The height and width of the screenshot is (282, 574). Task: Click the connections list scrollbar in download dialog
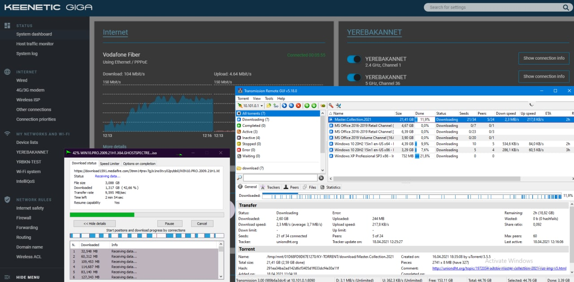pyautogui.click(x=220, y=261)
